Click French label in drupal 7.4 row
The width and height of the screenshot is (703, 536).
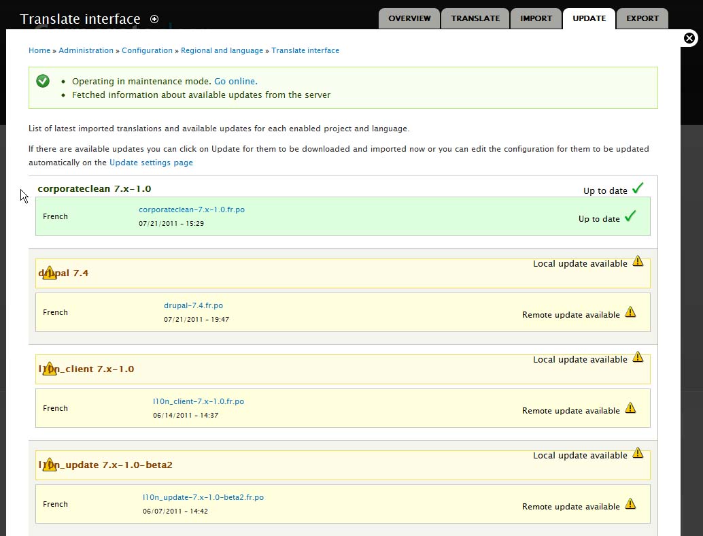click(x=56, y=312)
